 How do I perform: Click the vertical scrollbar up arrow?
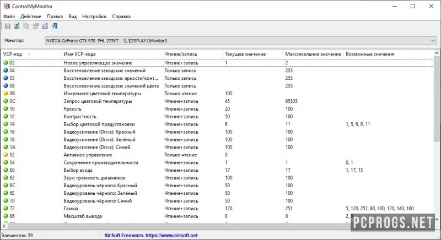click(437, 53)
